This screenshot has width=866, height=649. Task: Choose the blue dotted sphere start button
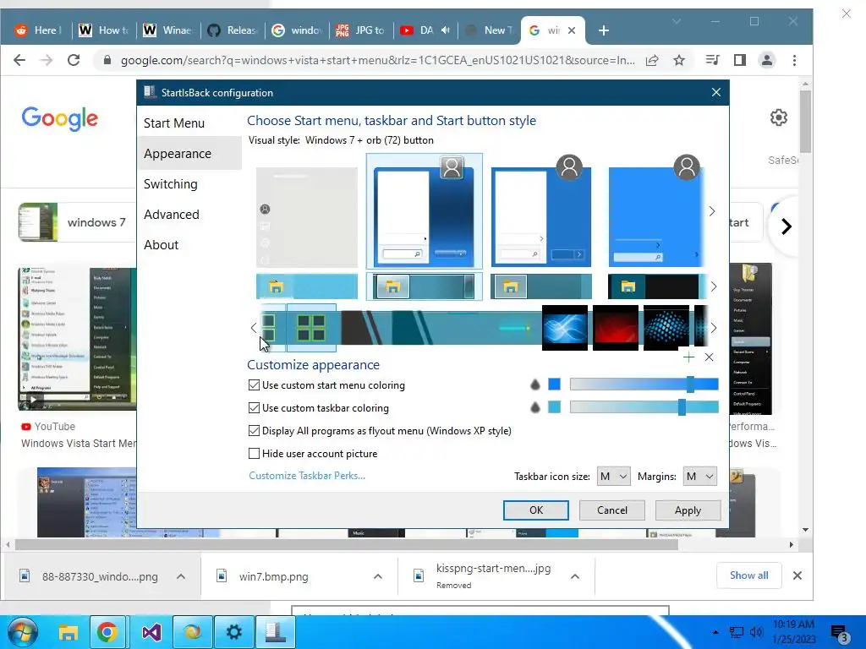click(666, 328)
